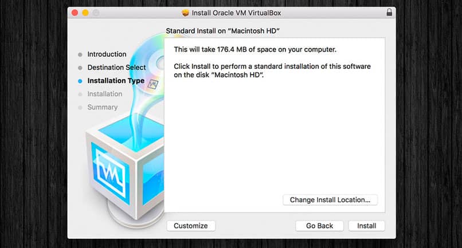462x248 pixels.
Task: Click the gray bullet beside Introduction
Action: tap(80, 54)
